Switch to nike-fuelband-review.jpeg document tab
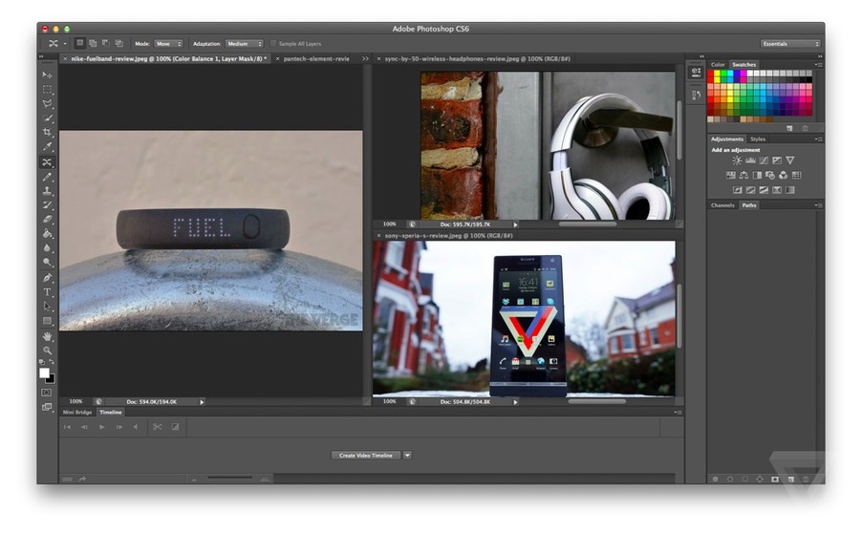The width and height of the screenshot is (862, 533). pos(169,58)
